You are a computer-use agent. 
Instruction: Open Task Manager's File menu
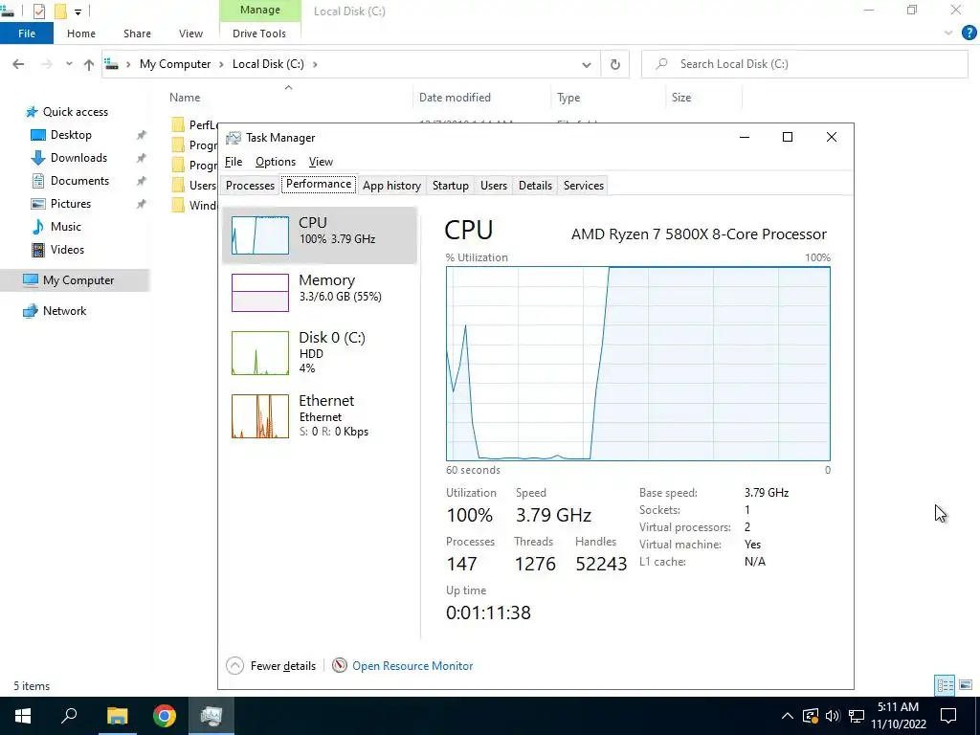(x=234, y=162)
